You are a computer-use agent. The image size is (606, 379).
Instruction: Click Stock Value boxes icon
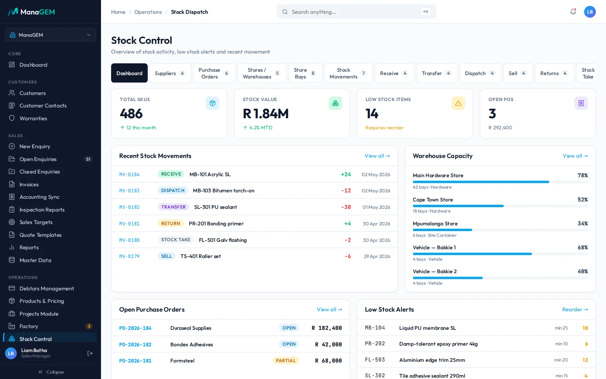(x=335, y=103)
